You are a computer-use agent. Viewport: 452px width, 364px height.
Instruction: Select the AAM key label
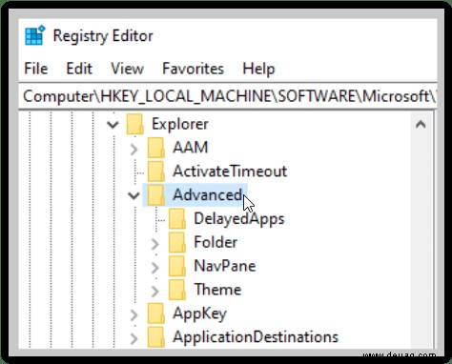tap(190, 148)
